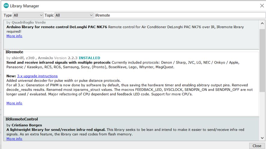Click the Library Manager title bar text
This screenshot has height=149, width=266.
[25, 6]
